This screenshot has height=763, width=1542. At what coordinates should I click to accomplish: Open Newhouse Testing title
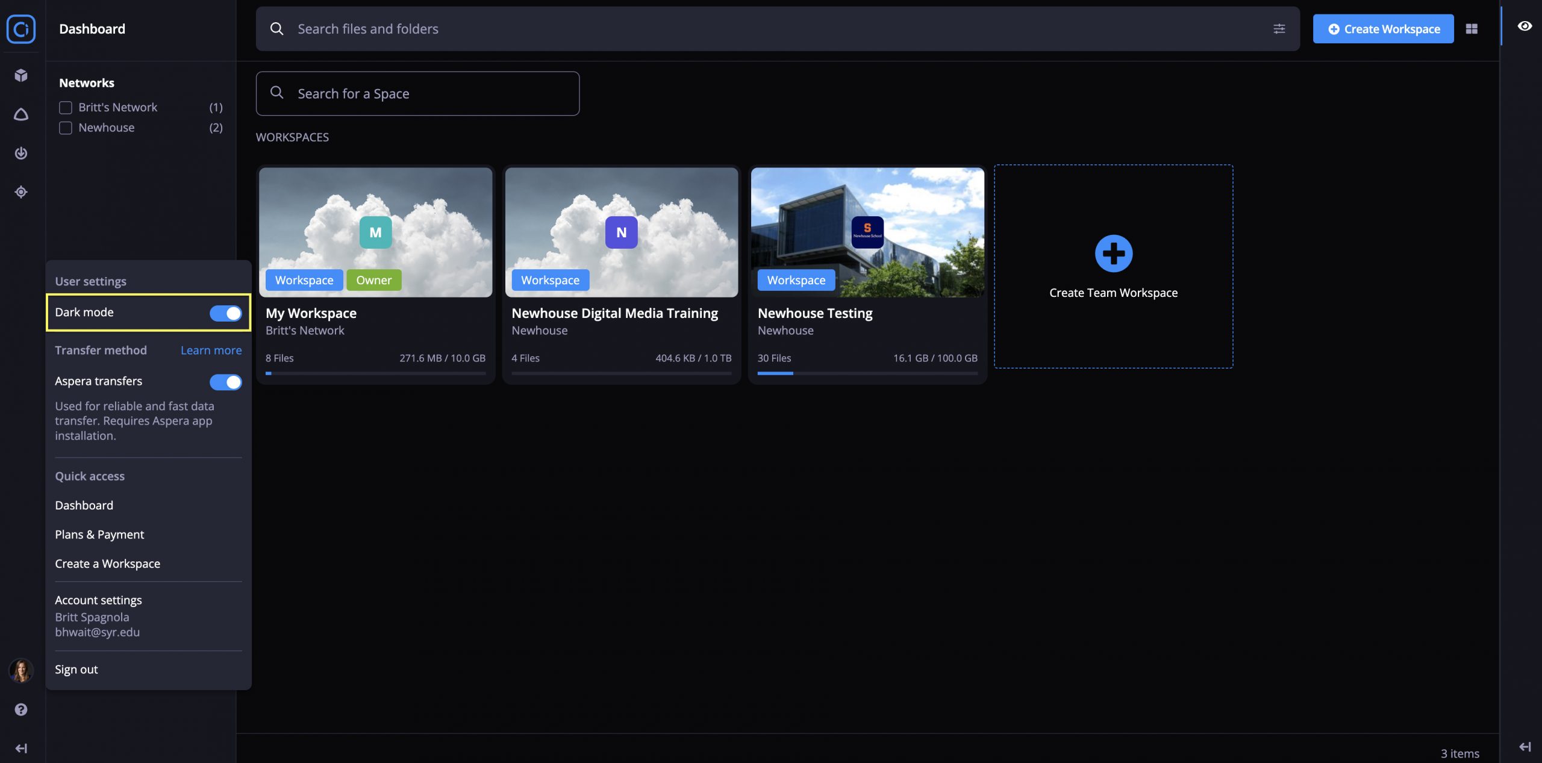coord(814,313)
